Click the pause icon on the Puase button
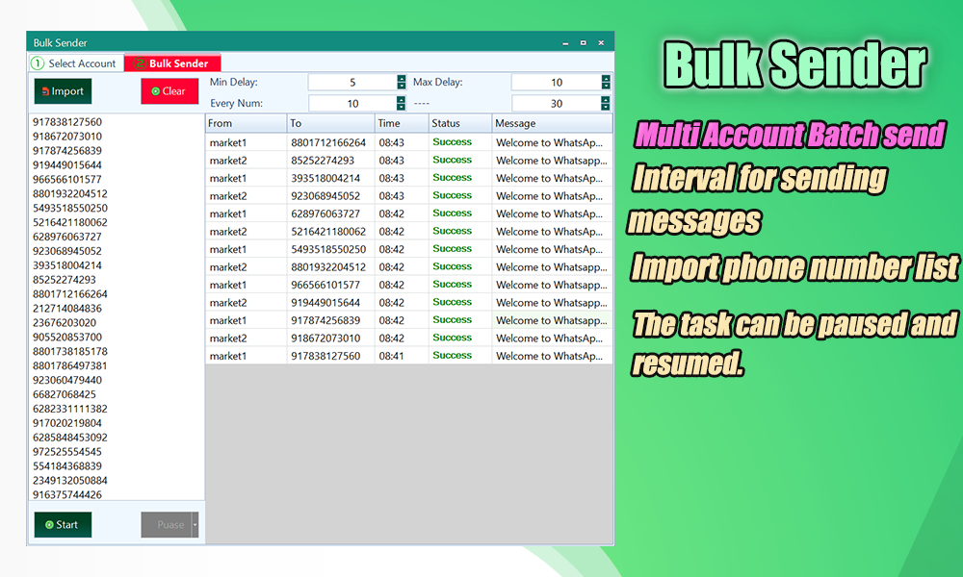This screenshot has width=963, height=577. pos(151,524)
